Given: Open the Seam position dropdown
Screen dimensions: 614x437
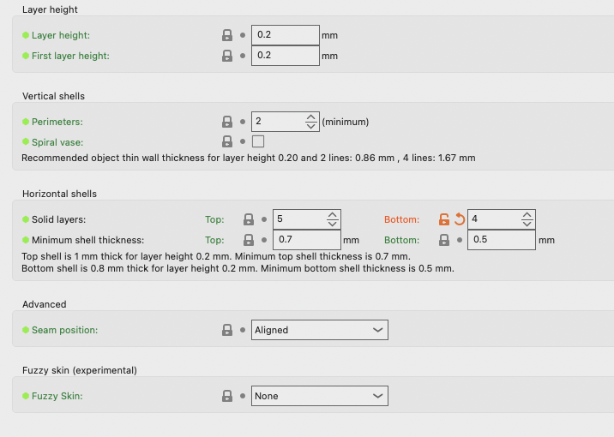Looking at the screenshot, I should 319,330.
